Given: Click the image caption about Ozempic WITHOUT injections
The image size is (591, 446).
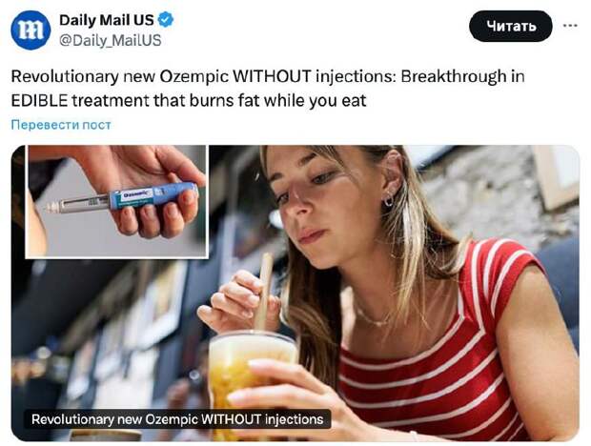Looking at the screenshot, I should tap(177, 419).
